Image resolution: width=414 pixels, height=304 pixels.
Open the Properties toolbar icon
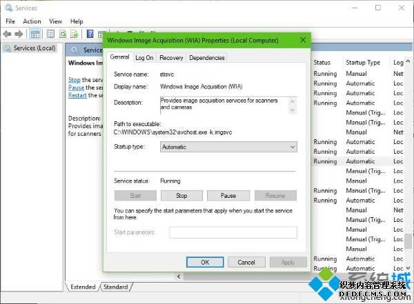(50, 34)
